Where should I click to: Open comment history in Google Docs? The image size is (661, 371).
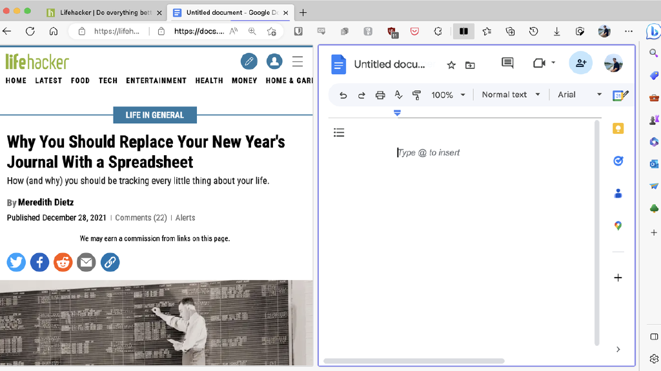[507, 63]
